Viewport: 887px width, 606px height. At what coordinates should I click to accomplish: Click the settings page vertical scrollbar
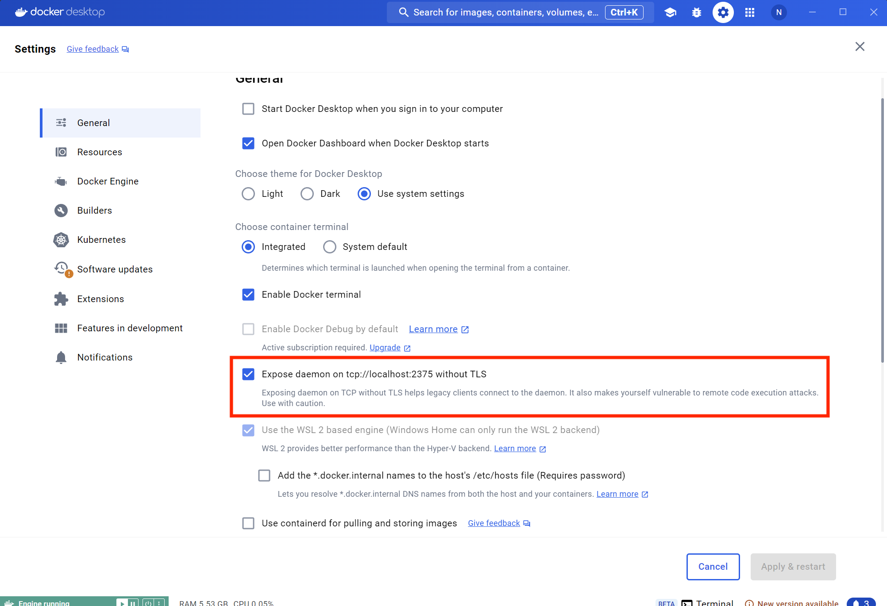882,230
